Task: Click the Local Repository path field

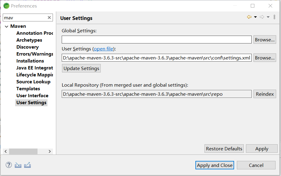Action: click(x=157, y=94)
